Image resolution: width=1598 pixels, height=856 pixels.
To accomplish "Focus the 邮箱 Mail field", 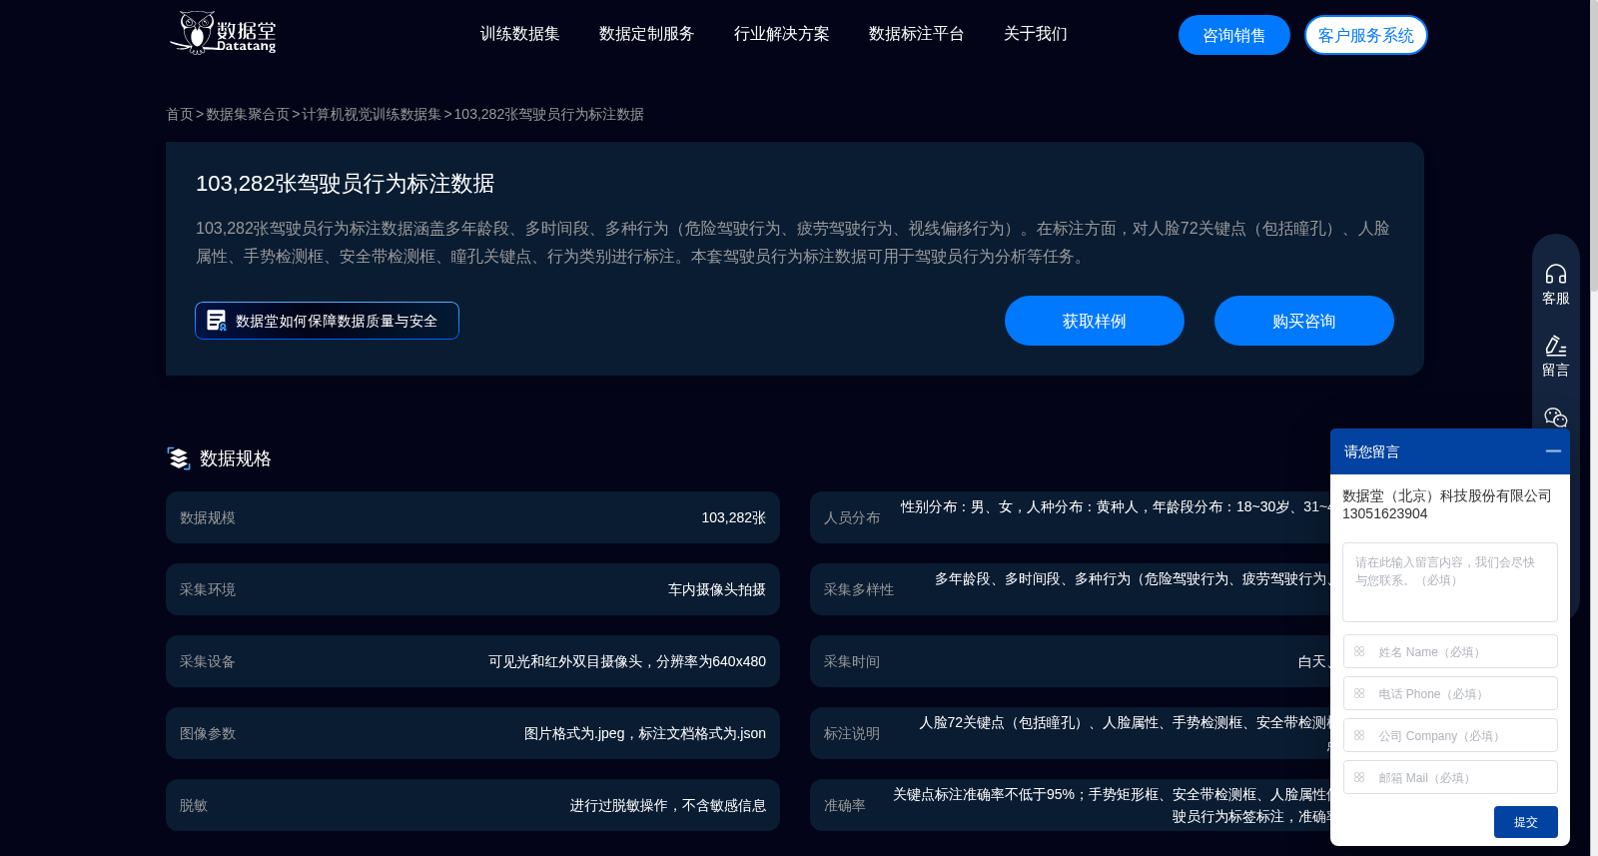I will 1450,777.
